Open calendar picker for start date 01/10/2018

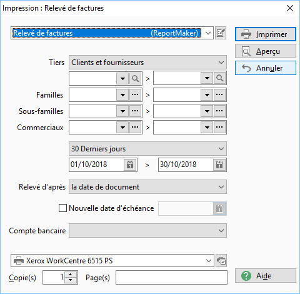[x=130, y=165]
